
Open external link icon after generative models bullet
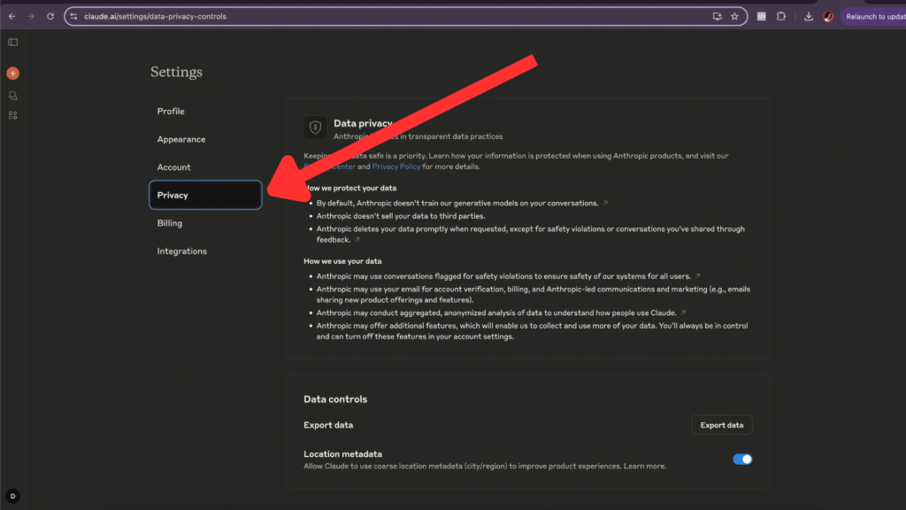pos(605,203)
